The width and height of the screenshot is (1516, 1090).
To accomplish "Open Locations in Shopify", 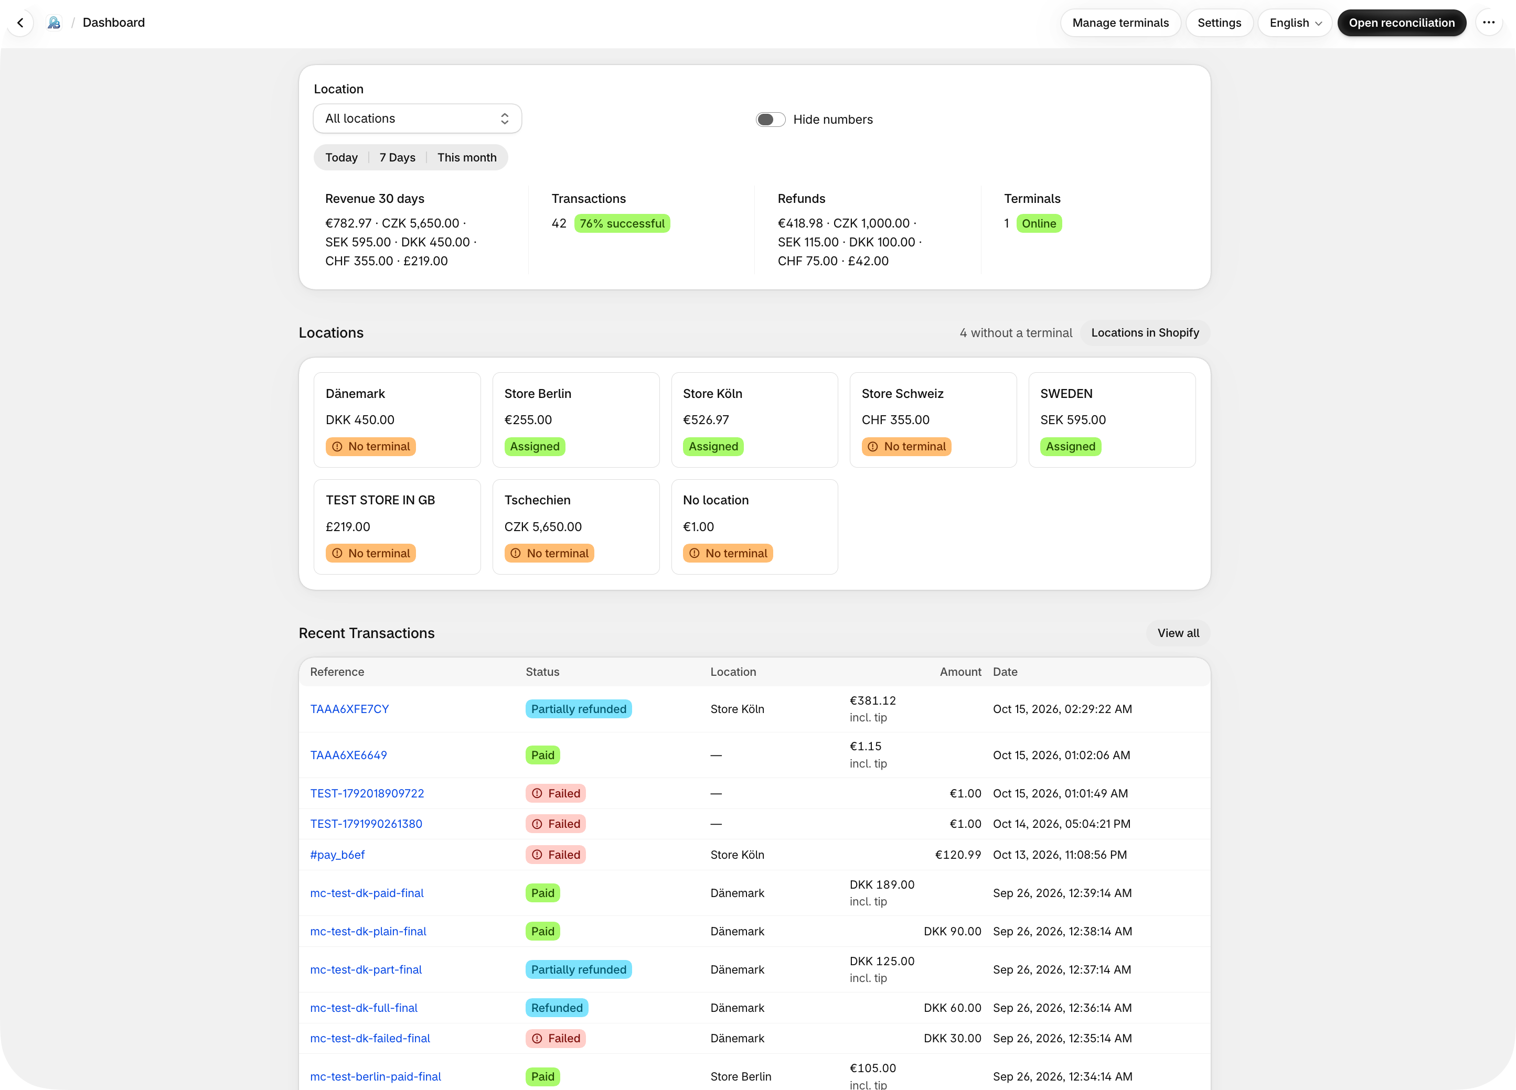I will (1145, 332).
